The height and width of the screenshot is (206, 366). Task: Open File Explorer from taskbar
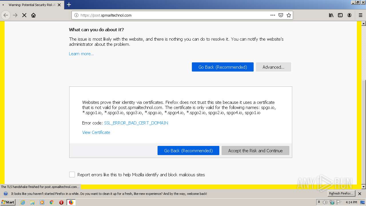point(32,202)
